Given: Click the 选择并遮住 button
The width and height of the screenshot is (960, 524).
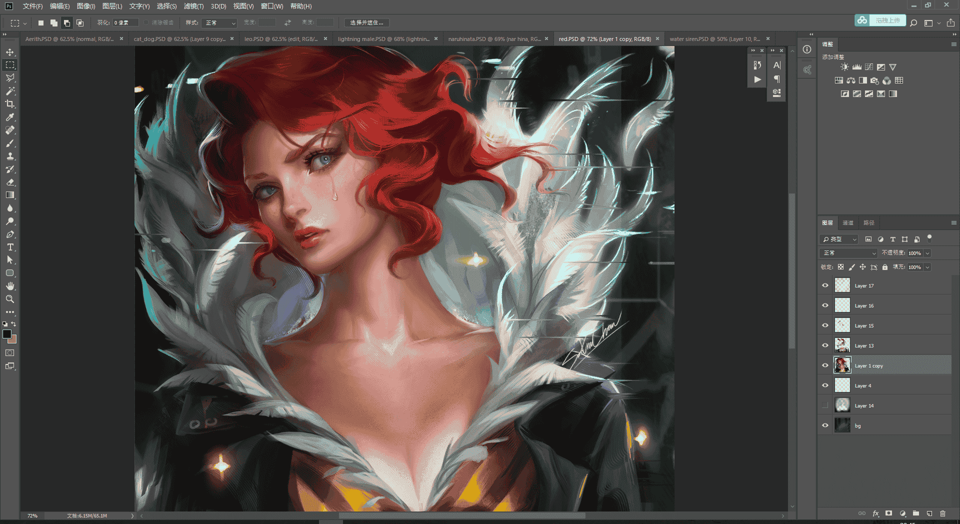Looking at the screenshot, I should click(x=366, y=22).
